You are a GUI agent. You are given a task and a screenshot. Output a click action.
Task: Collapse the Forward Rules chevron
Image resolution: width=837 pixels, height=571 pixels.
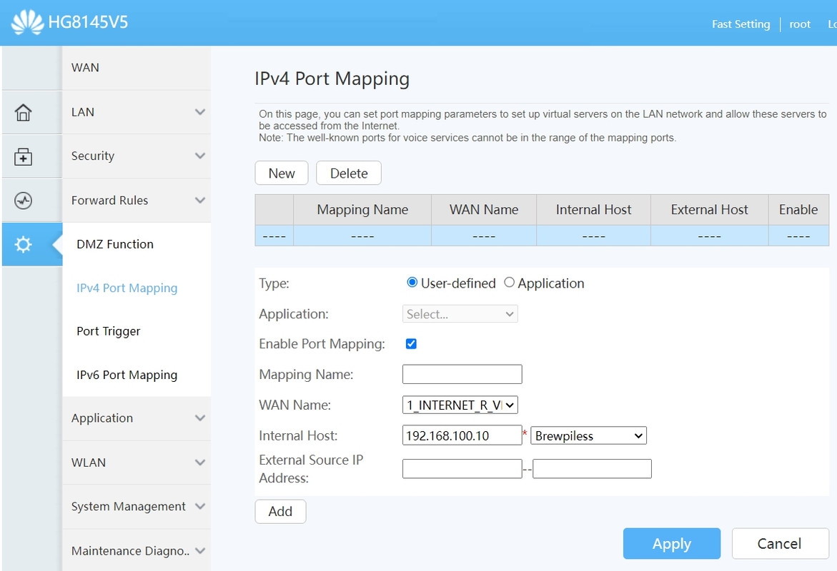[x=200, y=201]
